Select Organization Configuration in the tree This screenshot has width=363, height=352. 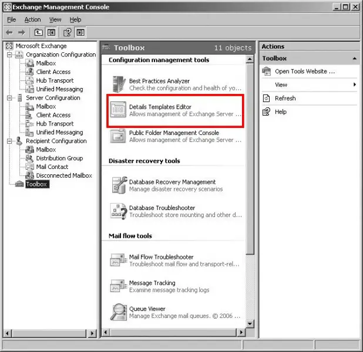click(x=60, y=55)
